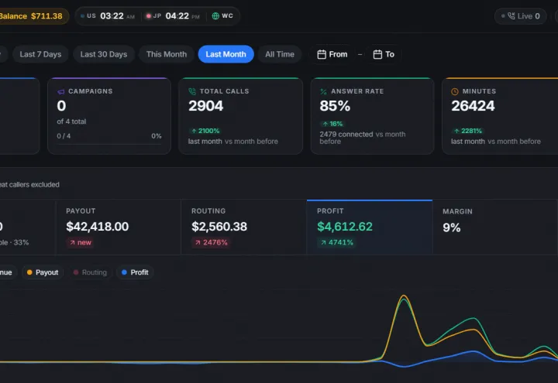Click the 2281% increase badge

click(467, 131)
